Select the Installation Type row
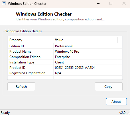130x115 pixels. pyautogui.click(x=65, y=62)
